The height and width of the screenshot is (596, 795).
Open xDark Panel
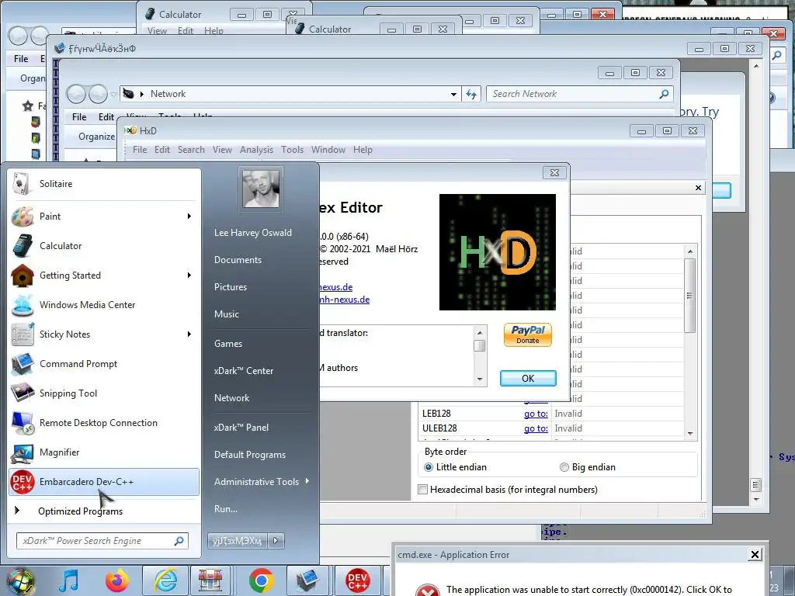coord(241,428)
